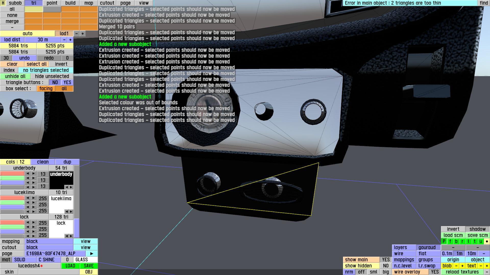Open the cutout black selector
The height and width of the screenshot is (275, 490).
tap(49, 248)
